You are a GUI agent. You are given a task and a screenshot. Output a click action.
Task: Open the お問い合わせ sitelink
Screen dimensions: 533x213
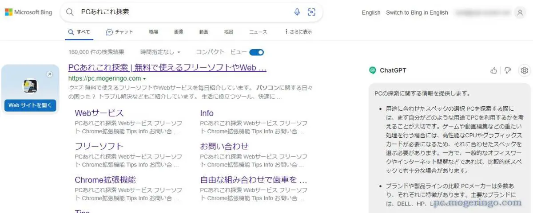224,146
